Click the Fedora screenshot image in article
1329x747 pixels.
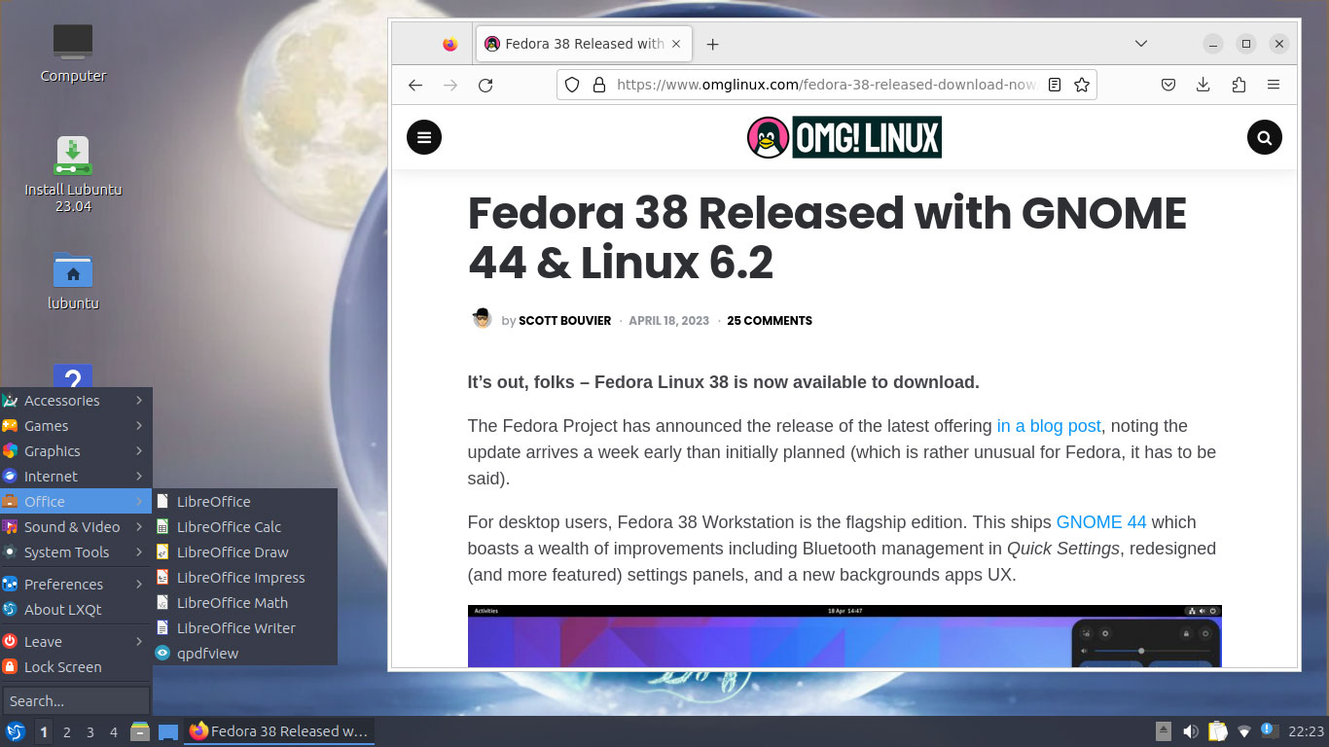pos(844,636)
